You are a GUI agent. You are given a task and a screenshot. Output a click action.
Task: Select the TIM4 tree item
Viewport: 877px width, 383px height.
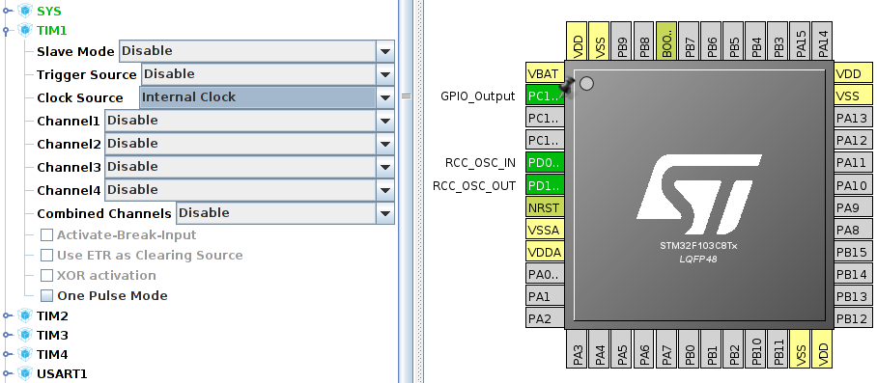pyautogui.click(x=52, y=354)
